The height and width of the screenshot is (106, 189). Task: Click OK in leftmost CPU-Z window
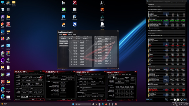[40, 100]
